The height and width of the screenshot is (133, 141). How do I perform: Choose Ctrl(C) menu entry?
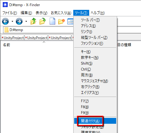tap(95, 69)
